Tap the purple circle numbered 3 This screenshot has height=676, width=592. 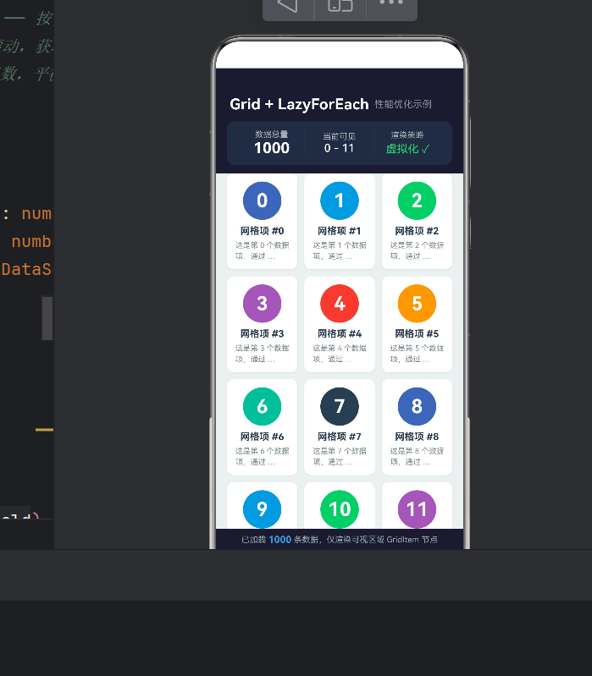262,304
